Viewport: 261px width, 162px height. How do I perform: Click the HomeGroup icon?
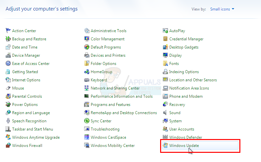click(86, 72)
